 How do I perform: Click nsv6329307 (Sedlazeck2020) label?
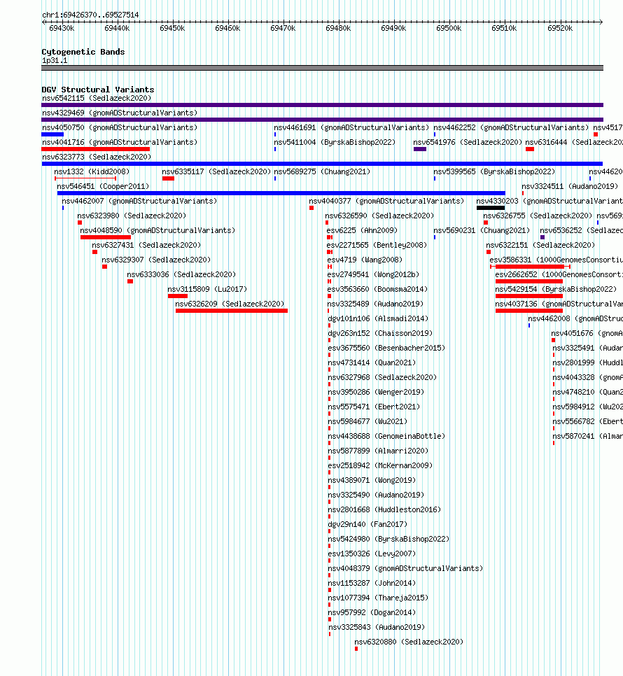[x=156, y=260]
